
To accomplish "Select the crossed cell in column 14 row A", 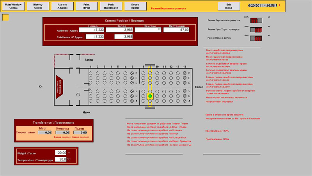I will pyautogui.click(x=184, y=101).
